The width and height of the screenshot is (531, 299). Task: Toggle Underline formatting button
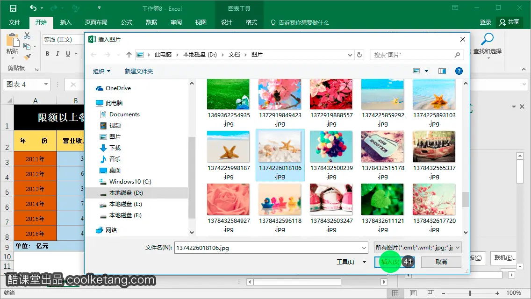68,54
